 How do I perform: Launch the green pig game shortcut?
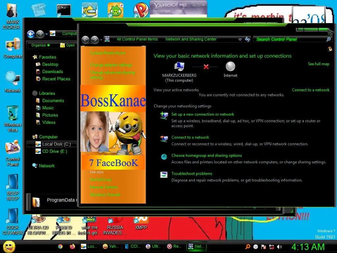[116, 10]
